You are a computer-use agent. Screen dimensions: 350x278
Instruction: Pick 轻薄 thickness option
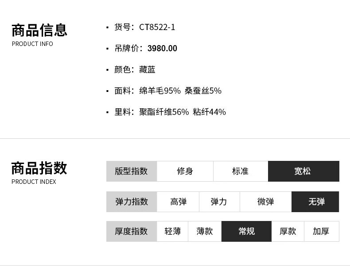click(x=172, y=231)
